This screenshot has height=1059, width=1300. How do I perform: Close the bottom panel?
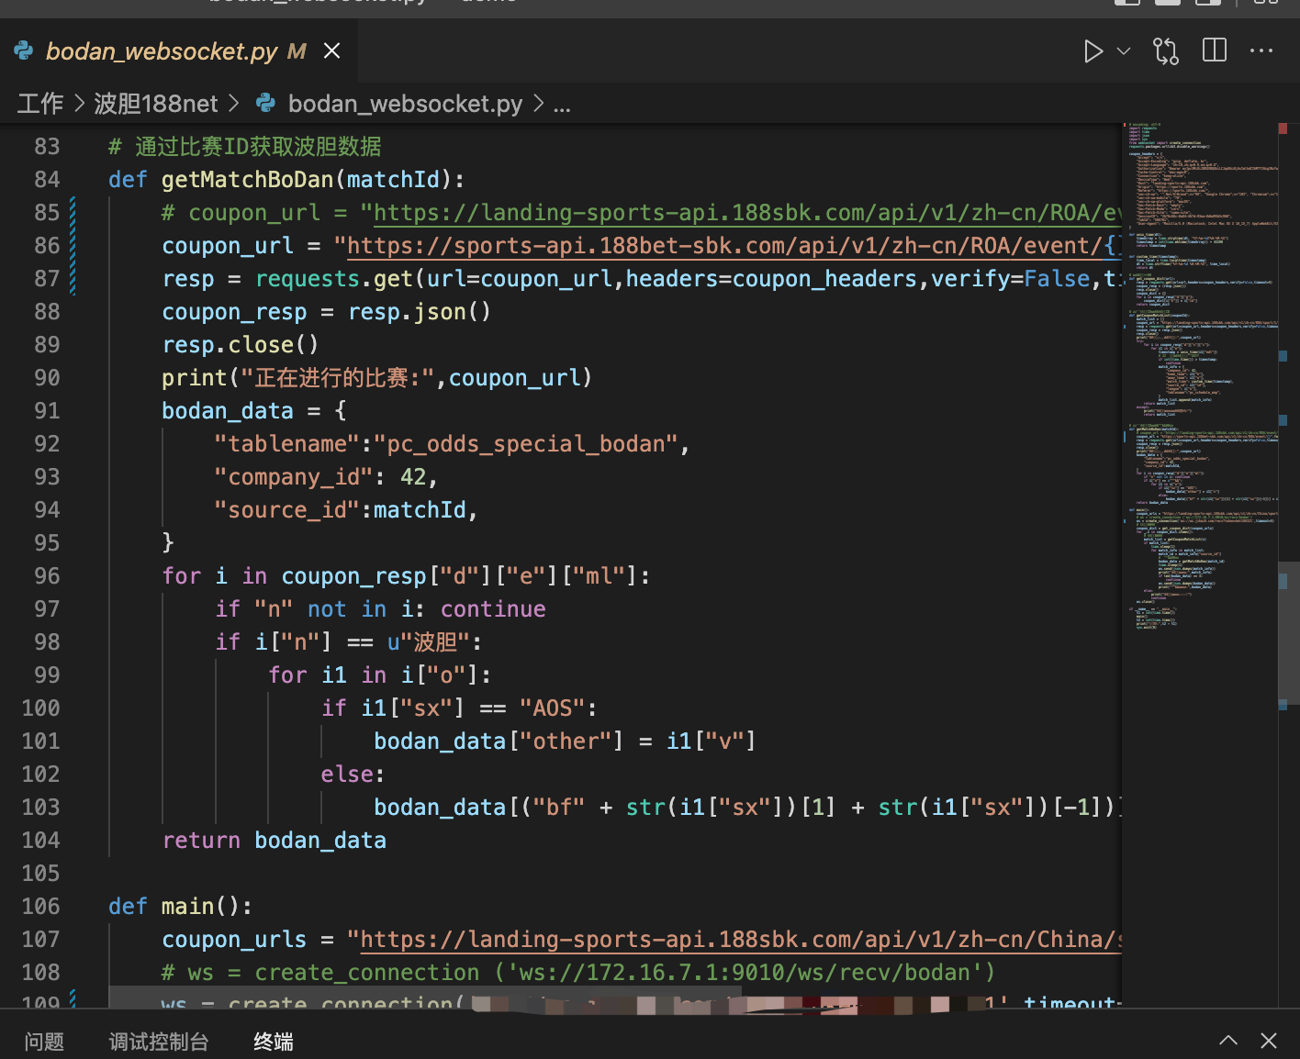click(1269, 1041)
